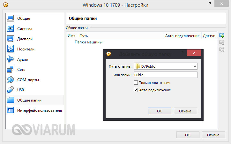Click the Интерфейс пользователя icon

(x=11, y=110)
